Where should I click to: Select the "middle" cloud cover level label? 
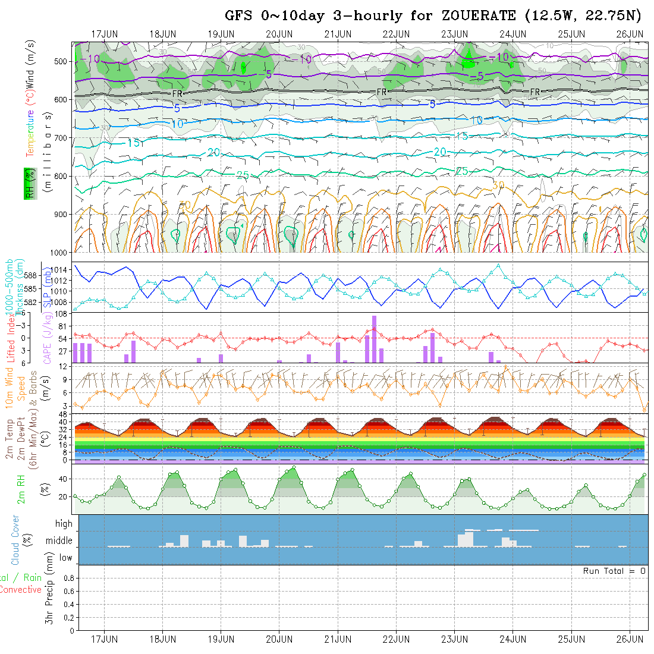pos(59,541)
